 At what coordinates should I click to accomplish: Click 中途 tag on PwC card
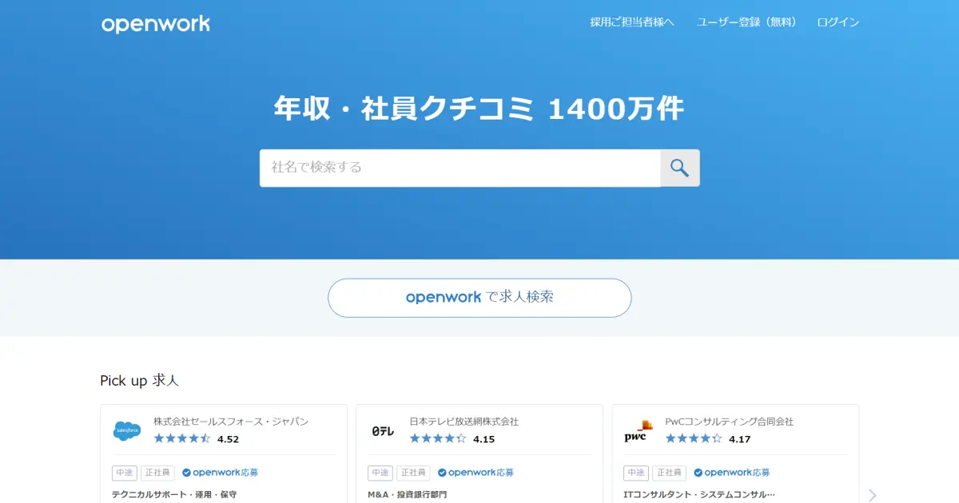(636, 473)
